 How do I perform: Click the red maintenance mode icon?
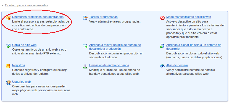click(162, 18)
